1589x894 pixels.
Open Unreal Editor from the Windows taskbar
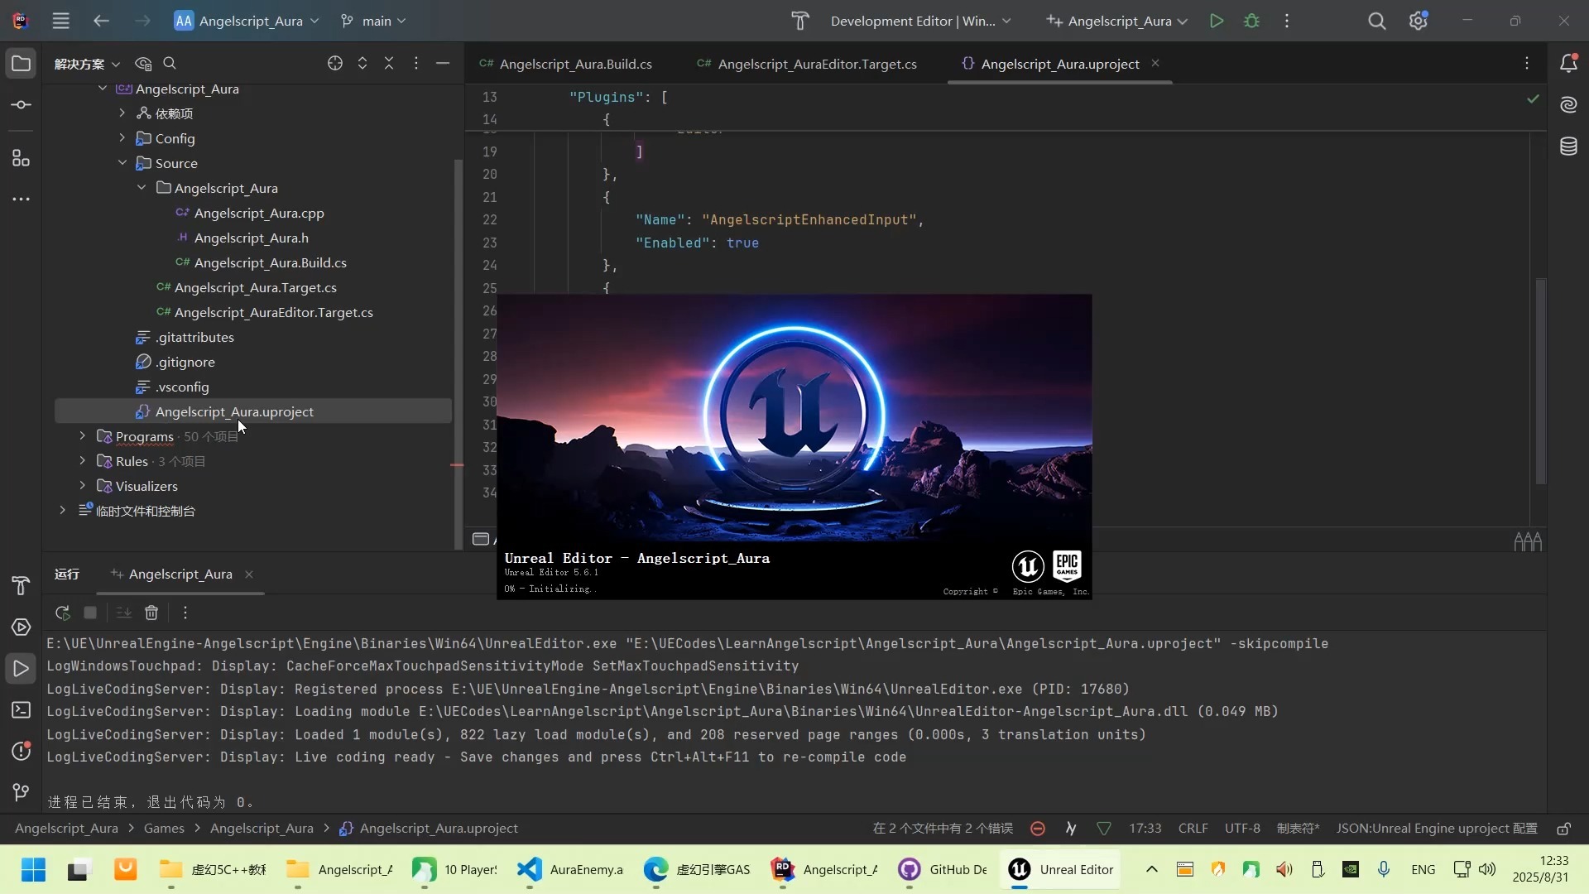coord(1060,869)
